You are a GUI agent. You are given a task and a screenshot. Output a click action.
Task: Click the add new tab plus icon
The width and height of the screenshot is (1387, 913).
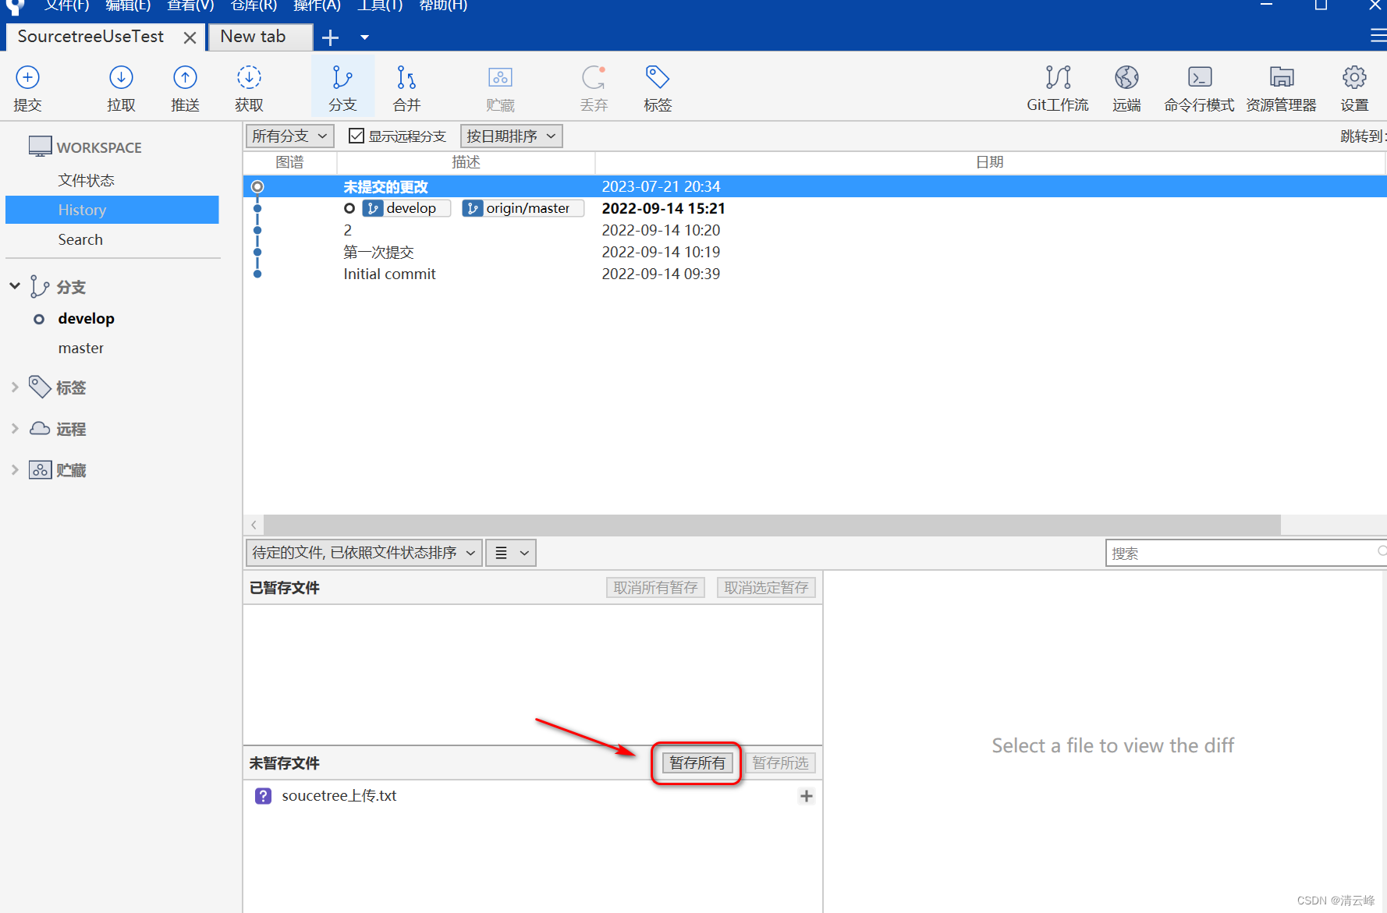[330, 37]
